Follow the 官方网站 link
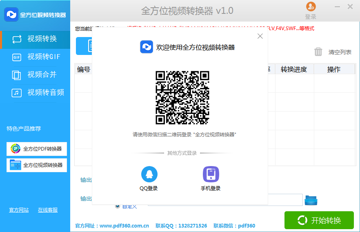 point(19,210)
